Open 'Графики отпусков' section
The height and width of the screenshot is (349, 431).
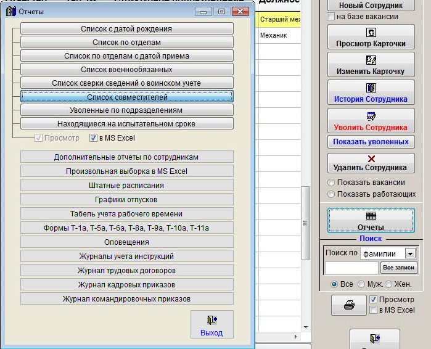click(x=127, y=200)
